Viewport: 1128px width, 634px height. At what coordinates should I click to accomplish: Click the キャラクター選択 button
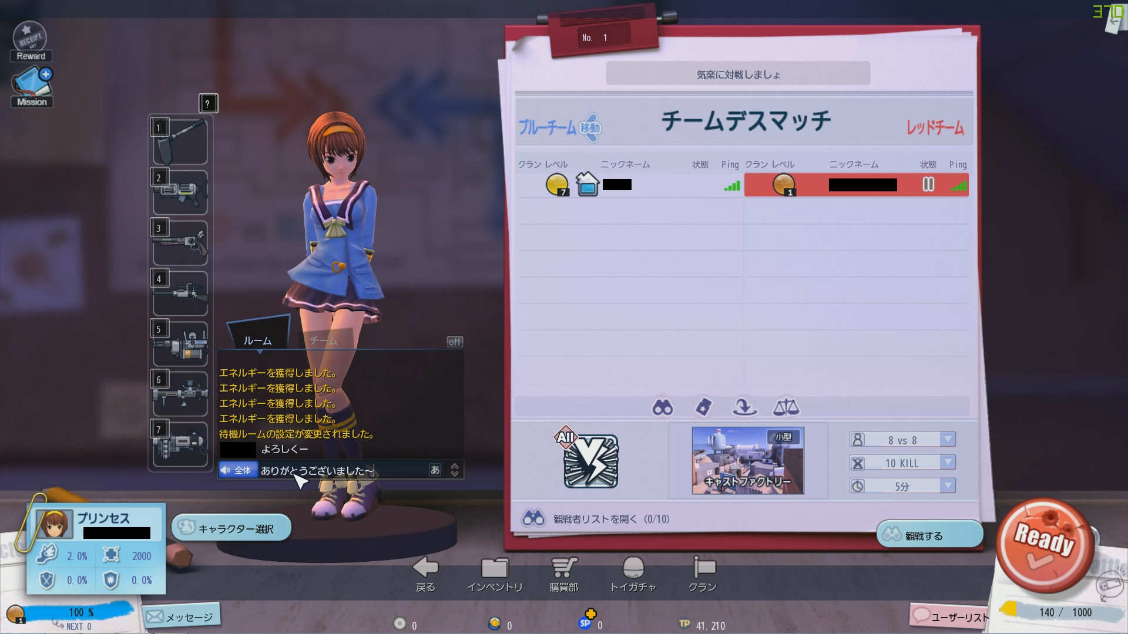(x=231, y=528)
